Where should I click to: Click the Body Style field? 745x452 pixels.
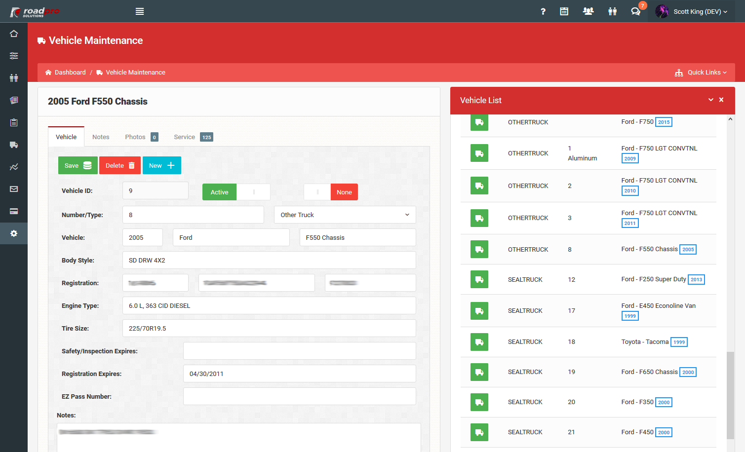pyautogui.click(x=269, y=260)
